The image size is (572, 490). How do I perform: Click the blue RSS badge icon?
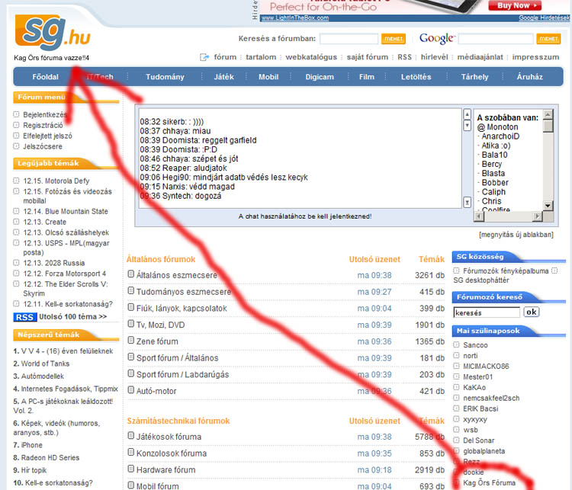[x=24, y=317]
